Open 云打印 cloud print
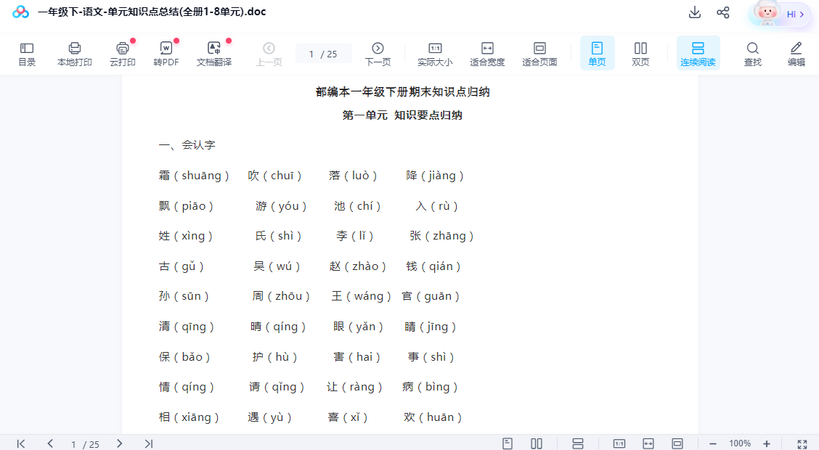The height and width of the screenshot is (450, 819). 123,54
